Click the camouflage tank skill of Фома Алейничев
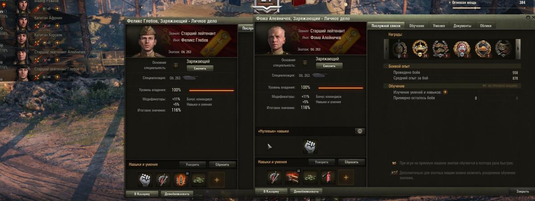Screen dimensions: 535x201 coord(310,177)
